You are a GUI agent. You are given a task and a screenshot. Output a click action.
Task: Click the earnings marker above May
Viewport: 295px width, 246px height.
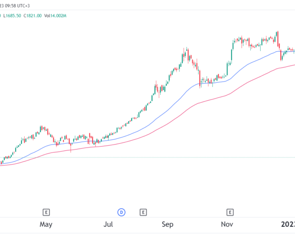pos(46,213)
